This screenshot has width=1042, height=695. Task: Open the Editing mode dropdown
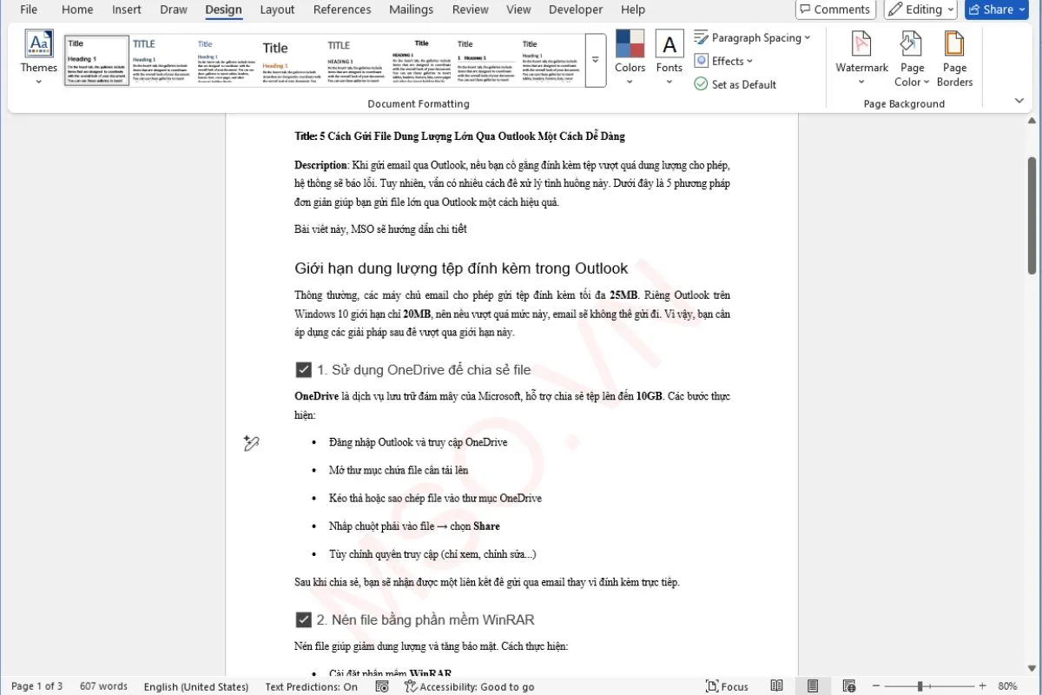click(920, 10)
